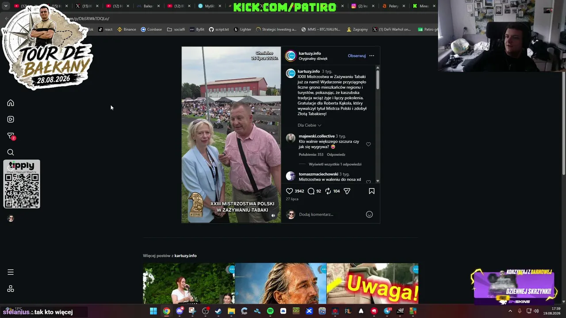Open the script.txt GitHub bookmark

tap(219, 30)
